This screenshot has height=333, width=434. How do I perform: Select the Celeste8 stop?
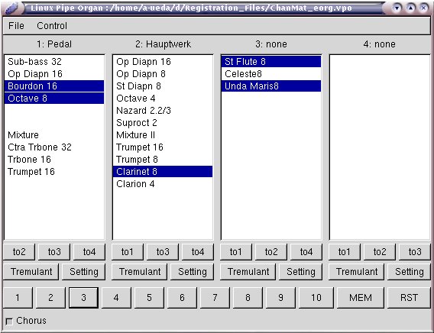[x=271, y=74]
